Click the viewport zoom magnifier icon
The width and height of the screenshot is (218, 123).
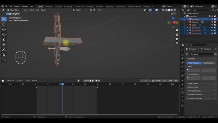(177, 30)
